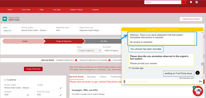206x98 pixels.
Task: Switch to the History tab
Action: [103, 77]
